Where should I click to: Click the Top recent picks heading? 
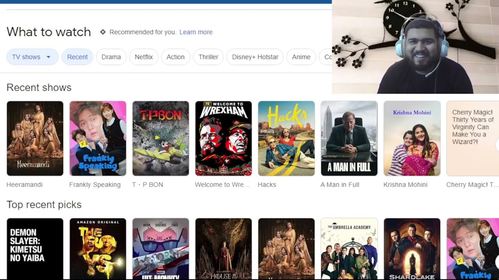(44, 205)
